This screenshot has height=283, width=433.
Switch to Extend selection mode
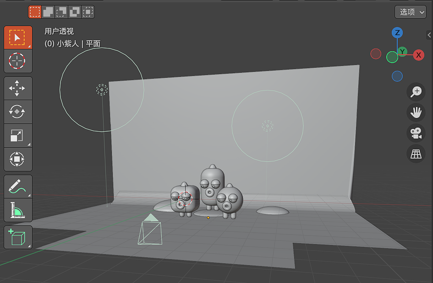pos(48,12)
